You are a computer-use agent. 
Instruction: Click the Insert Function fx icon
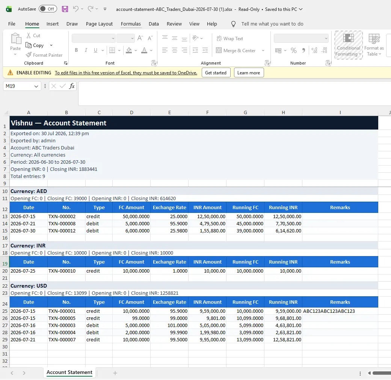click(72, 86)
